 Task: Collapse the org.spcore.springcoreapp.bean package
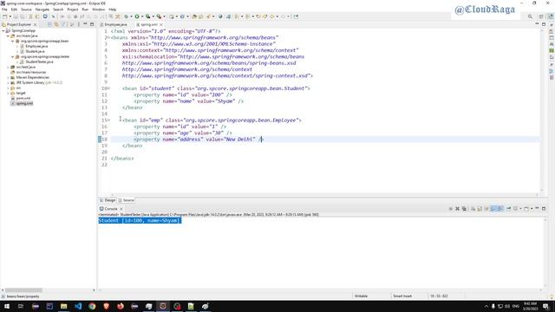click(x=13, y=41)
